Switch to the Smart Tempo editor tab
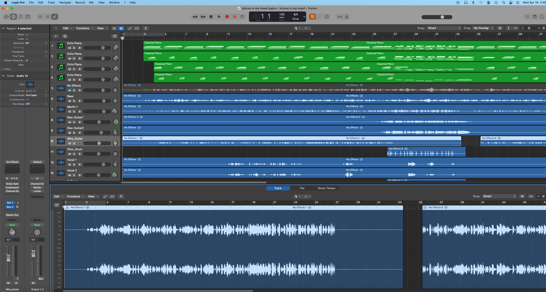 click(x=326, y=188)
